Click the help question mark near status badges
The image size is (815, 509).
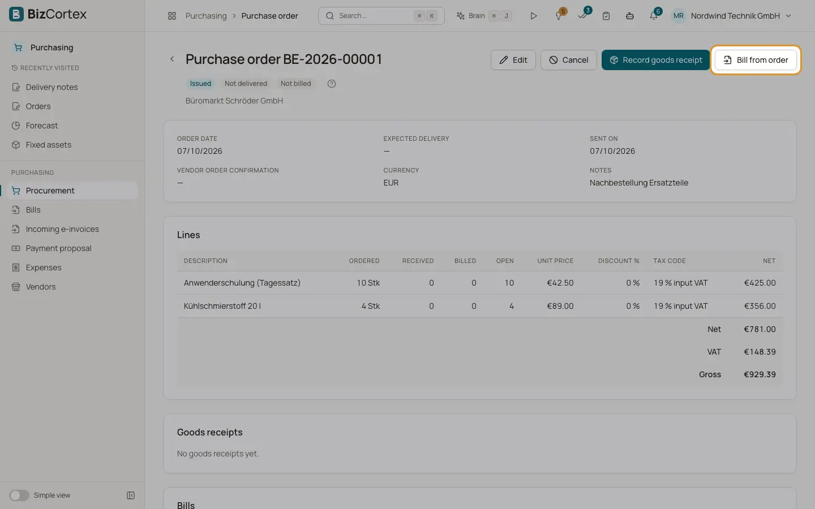pyautogui.click(x=332, y=84)
